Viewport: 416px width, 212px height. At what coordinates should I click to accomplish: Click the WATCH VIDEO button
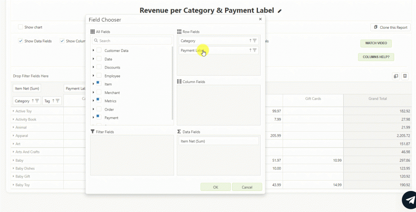[x=376, y=43]
